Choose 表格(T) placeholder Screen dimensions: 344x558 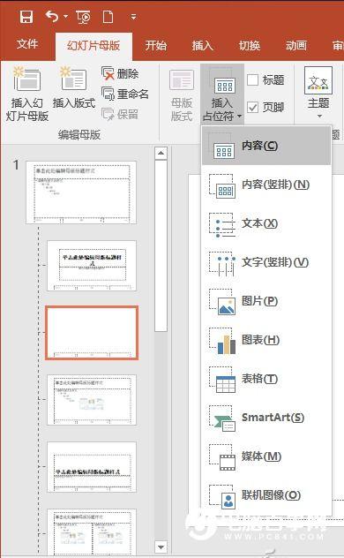266,379
